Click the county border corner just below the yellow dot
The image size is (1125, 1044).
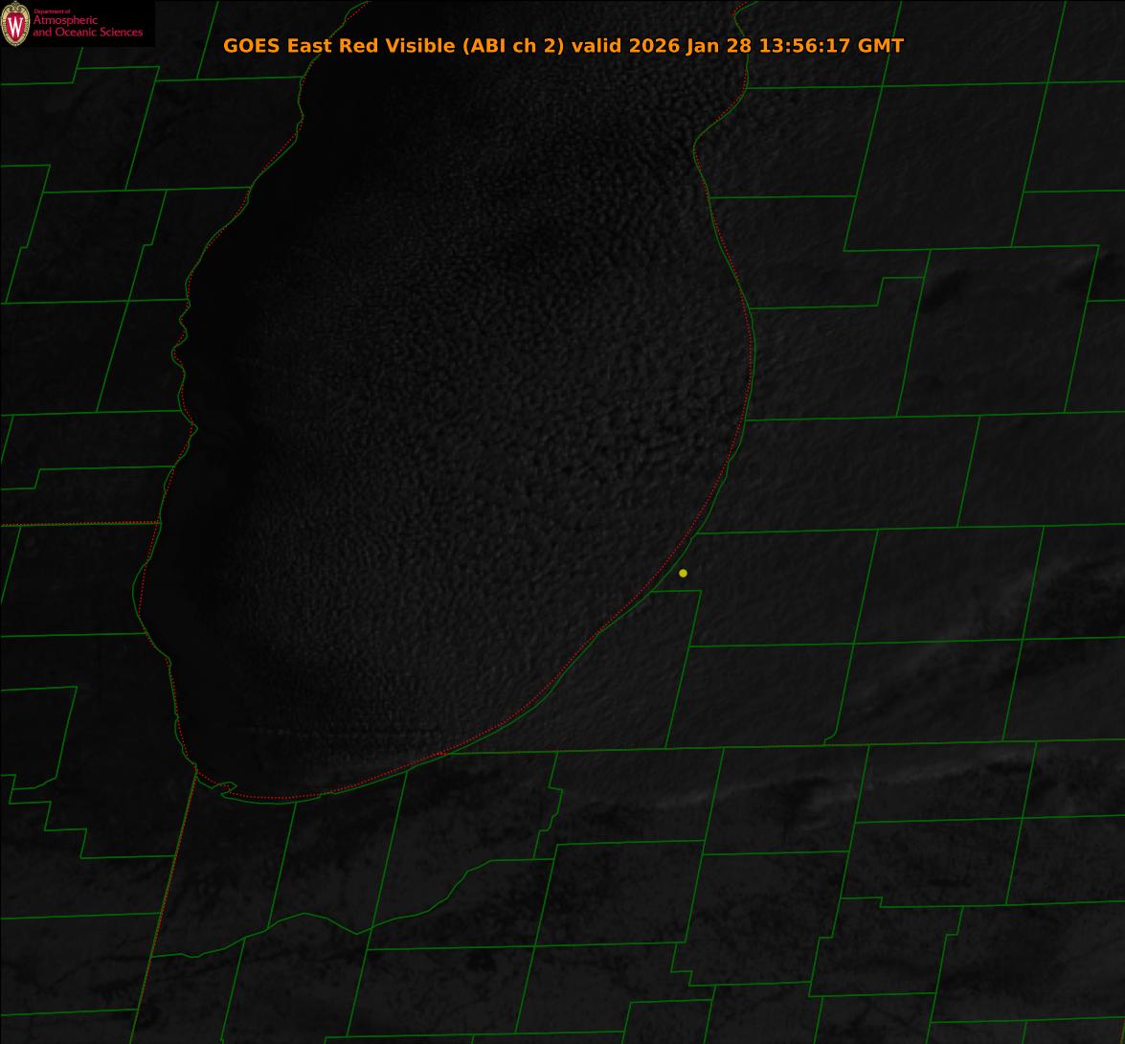coord(700,591)
